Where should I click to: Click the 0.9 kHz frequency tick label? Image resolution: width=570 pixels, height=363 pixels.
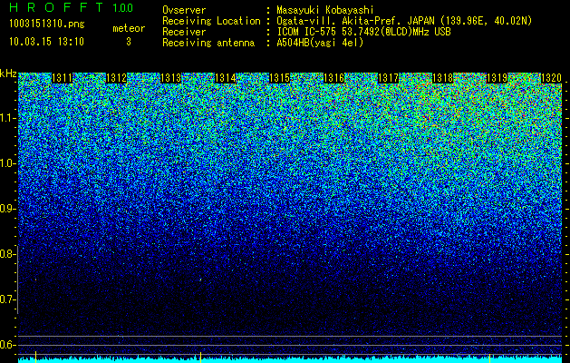point(7,209)
